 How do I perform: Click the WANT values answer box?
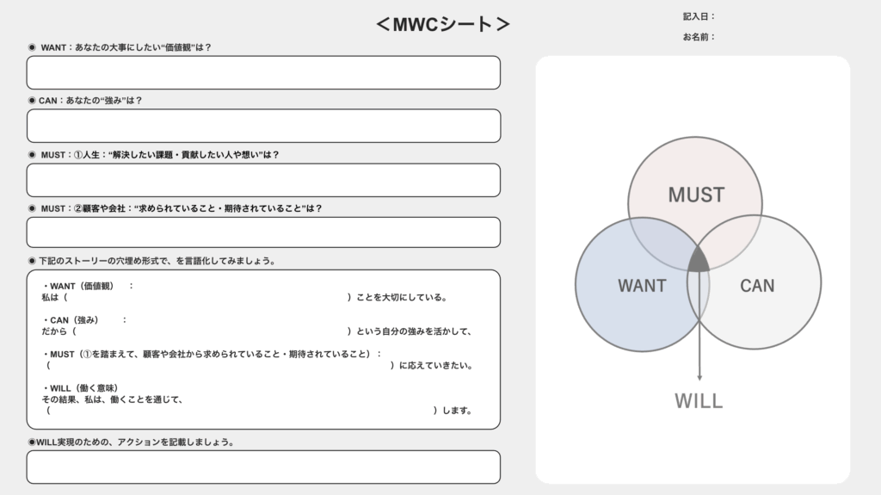262,73
